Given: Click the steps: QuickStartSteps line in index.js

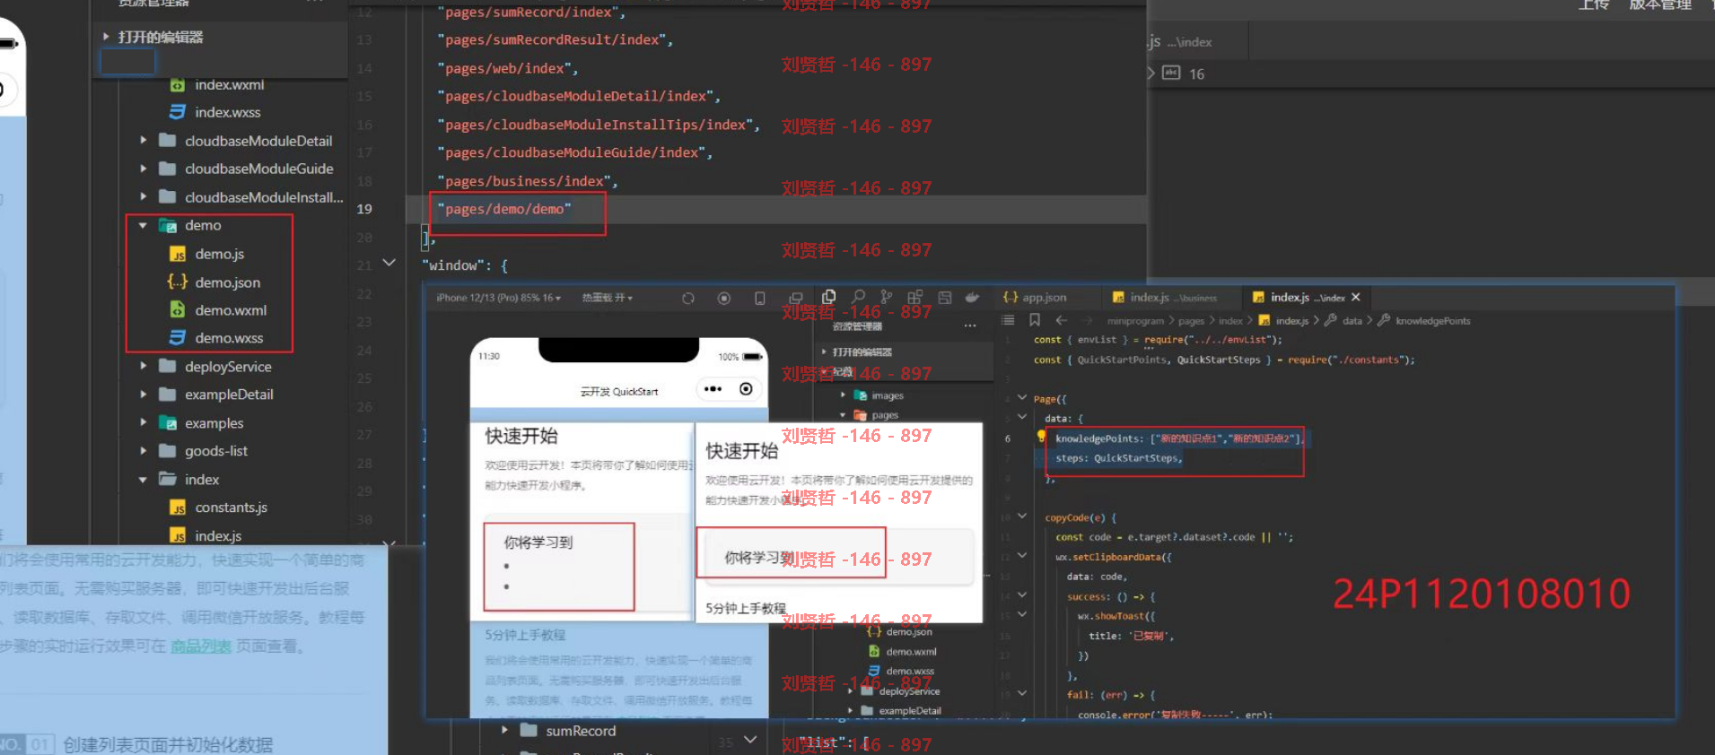Looking at the screenshot, I should coord(1118,458).
